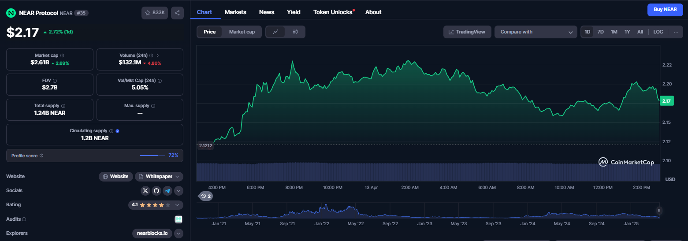Switch to the Markets tab
Image resolution: width=688 pixels, height=241 pixels.
point(235,12)
